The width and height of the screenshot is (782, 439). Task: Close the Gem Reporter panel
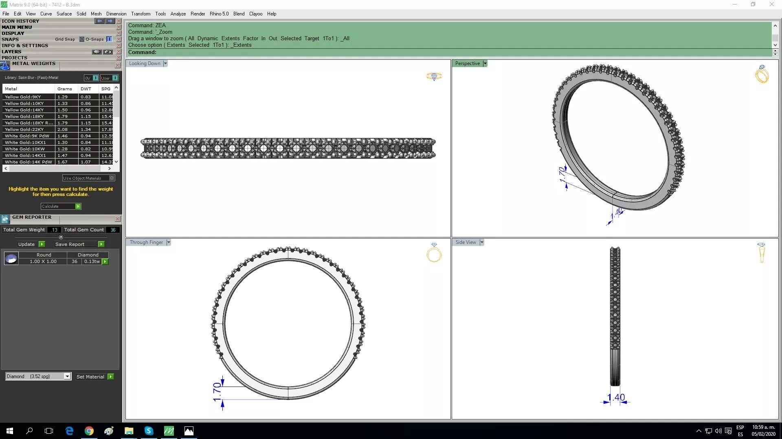[x=117, y=219]
